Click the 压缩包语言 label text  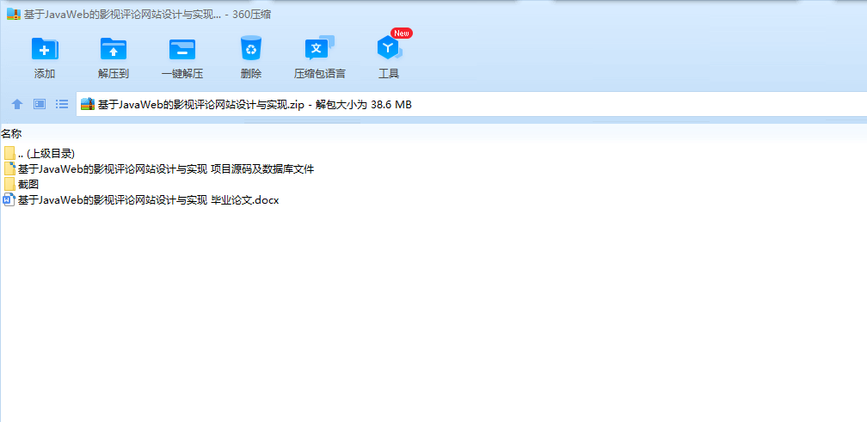click(320, 73)
